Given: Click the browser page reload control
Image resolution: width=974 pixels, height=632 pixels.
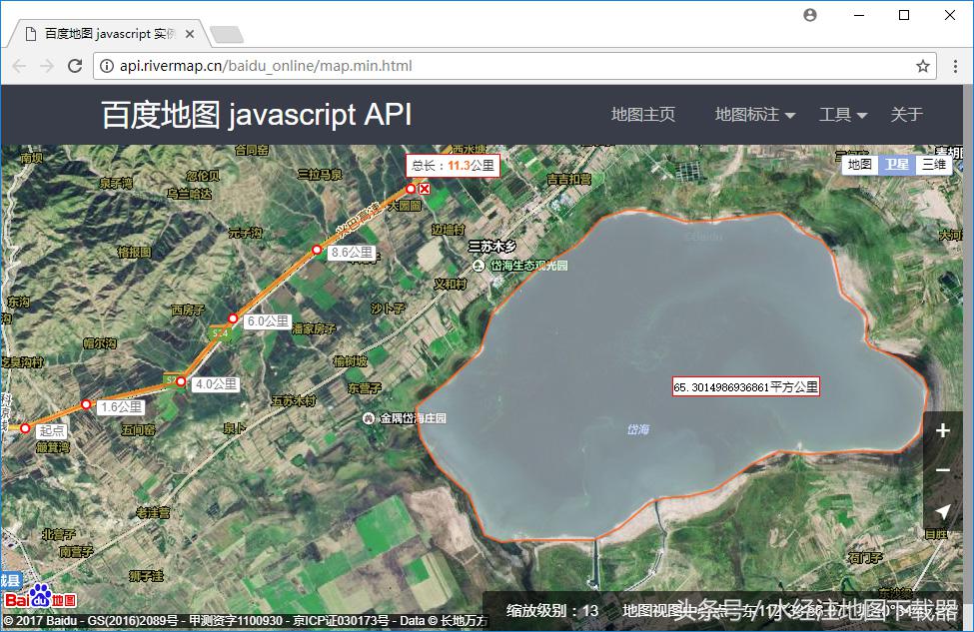Looking at the screenshot, I should [x=76, y=66].
